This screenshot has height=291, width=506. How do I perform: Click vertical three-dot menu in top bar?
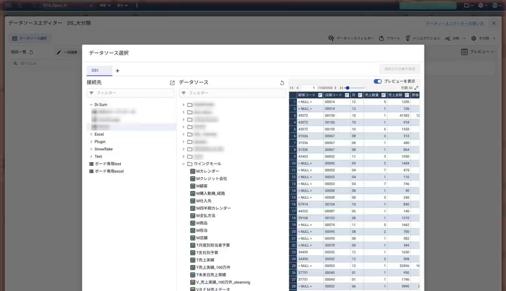pos(137,6)
